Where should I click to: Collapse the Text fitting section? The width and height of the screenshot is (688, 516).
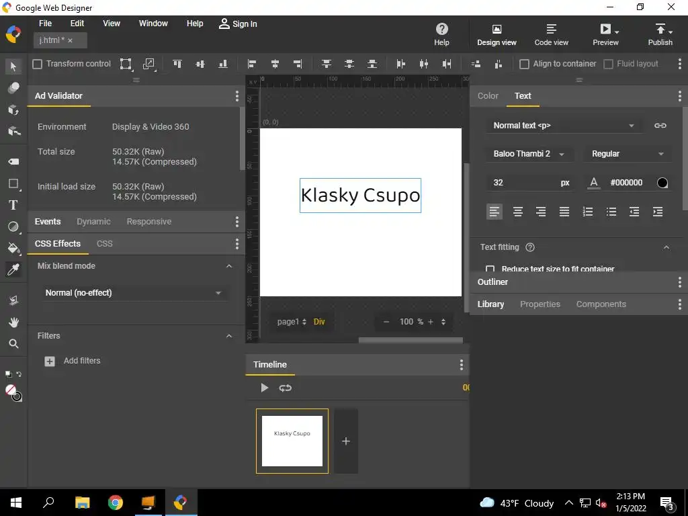tap(666, 247)
